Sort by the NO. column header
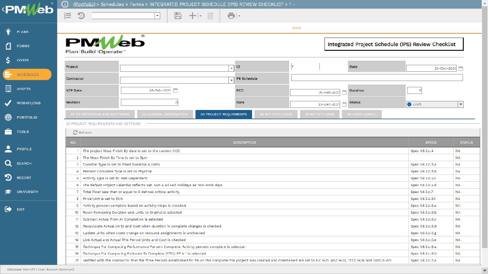 tap(73, 143)
